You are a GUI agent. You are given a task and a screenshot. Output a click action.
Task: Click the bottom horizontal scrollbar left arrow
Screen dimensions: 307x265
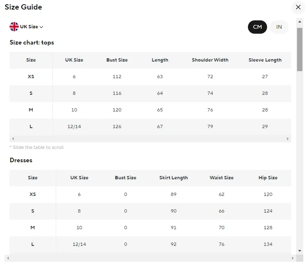[x=8, y=258]
